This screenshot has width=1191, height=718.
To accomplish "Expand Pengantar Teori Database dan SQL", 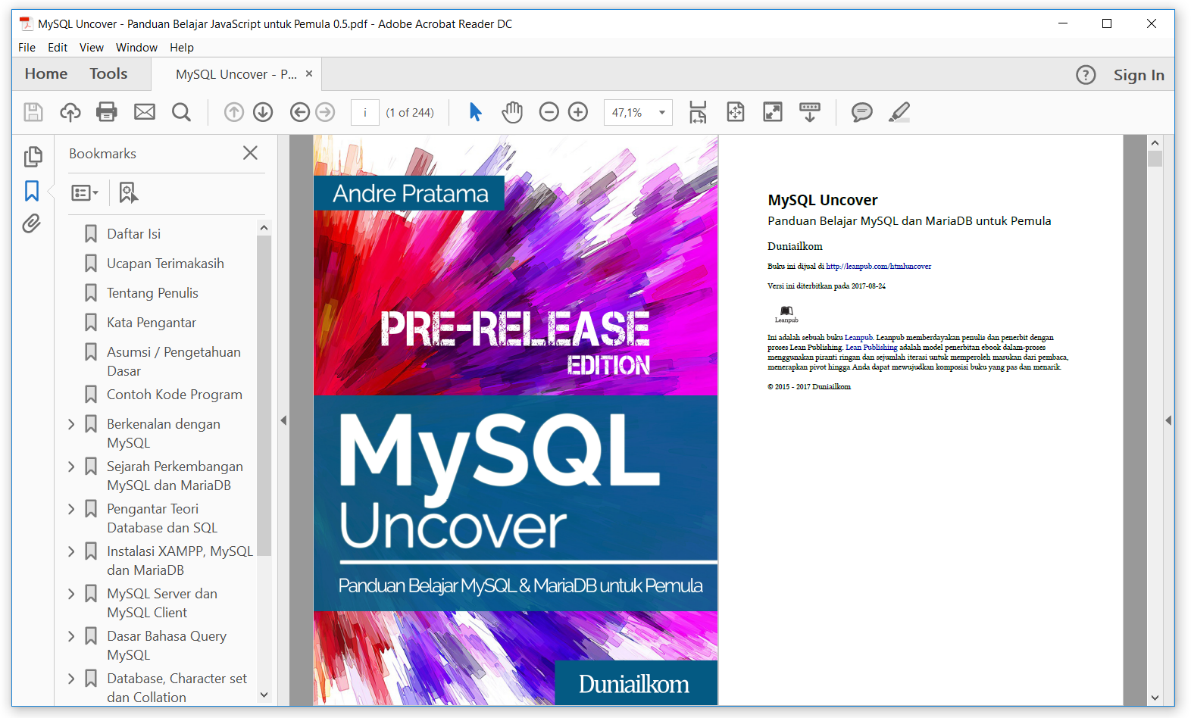I will pyautogui.click(x=71, y=509).
